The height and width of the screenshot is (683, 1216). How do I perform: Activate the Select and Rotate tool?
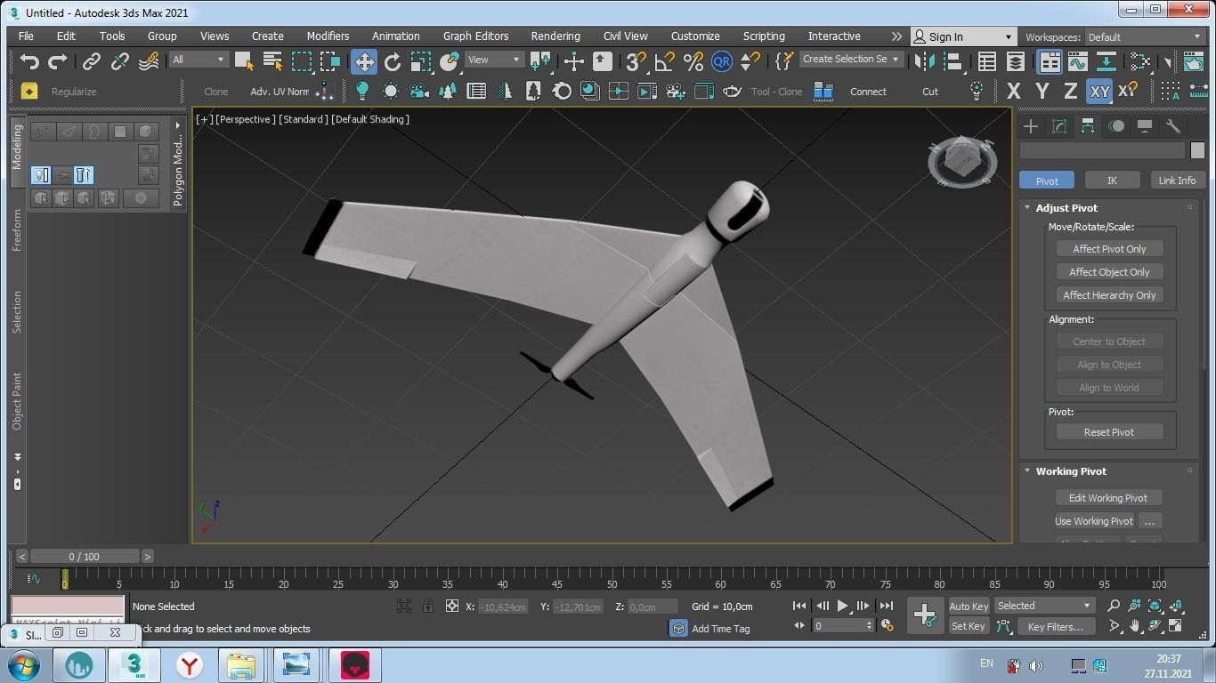coord(393,61)
